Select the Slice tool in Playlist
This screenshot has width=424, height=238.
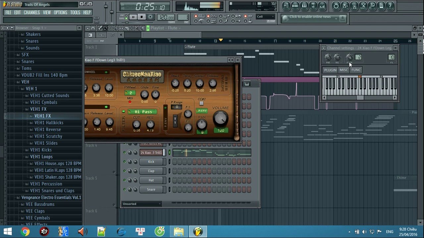tap(127, 28)
